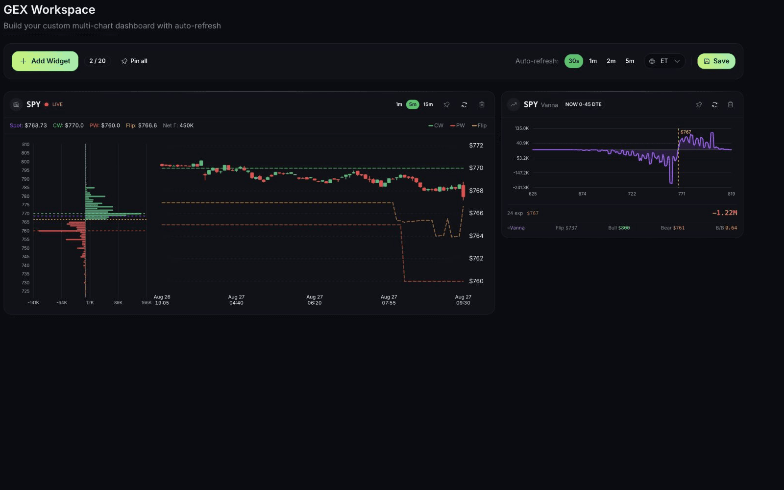Image resolution: width=784 pixels, height=490 pixels.
Task: Click the Bear $761 stat
Action: (x=673, y=228)
